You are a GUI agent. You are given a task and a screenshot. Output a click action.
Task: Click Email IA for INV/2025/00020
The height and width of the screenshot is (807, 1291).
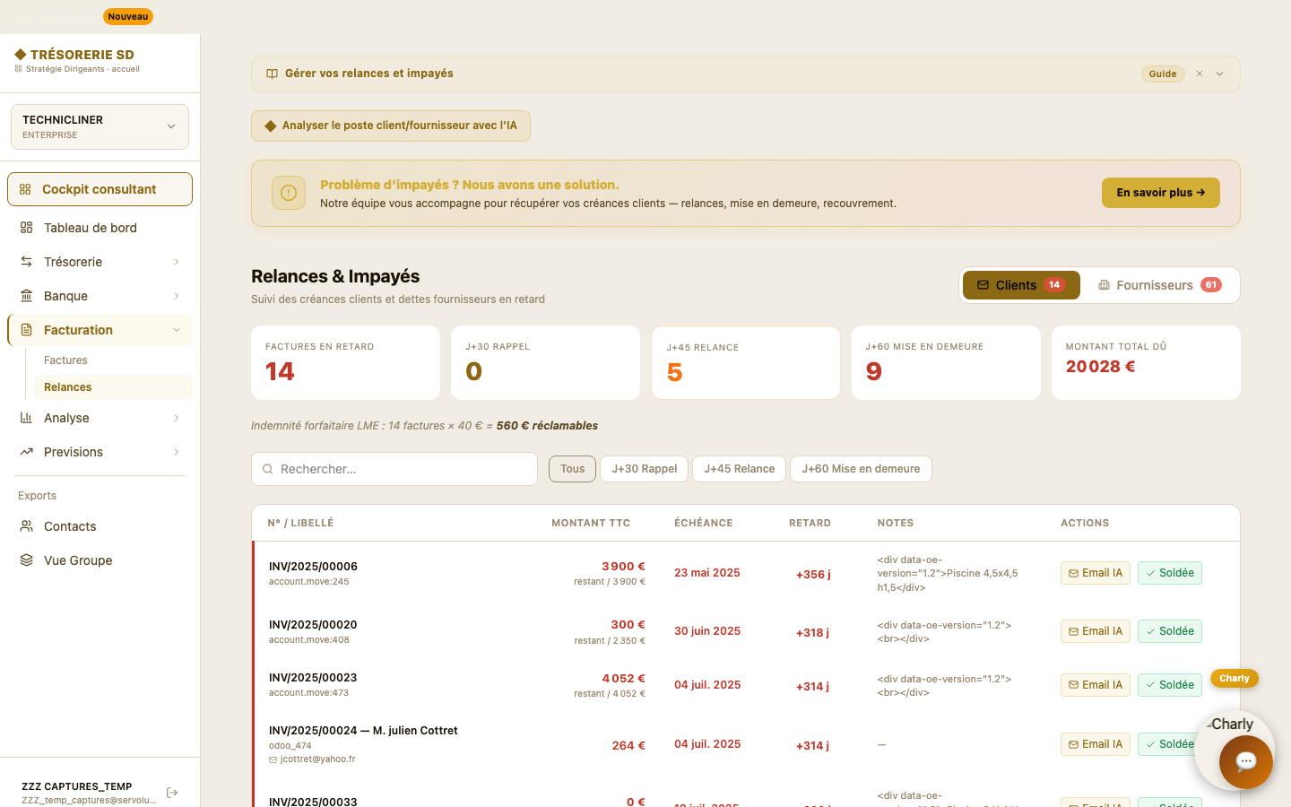pos(1096,631)
